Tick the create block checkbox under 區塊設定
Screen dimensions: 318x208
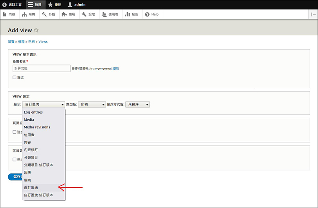[x=15, y=159]
